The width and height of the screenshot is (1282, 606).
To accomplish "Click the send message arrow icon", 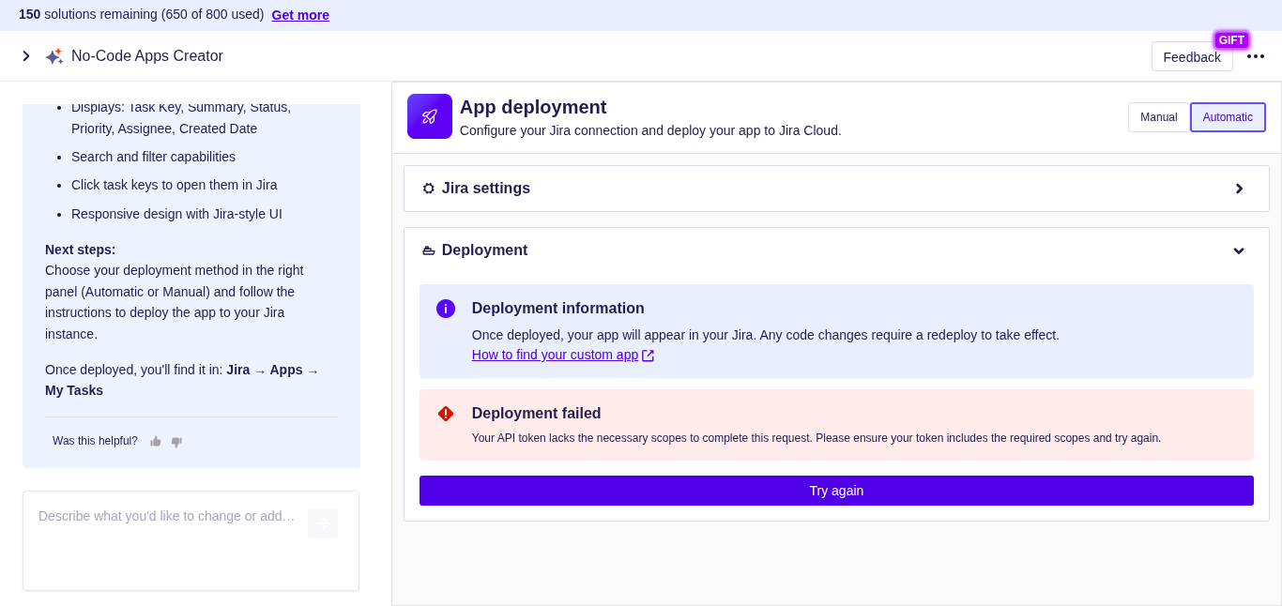I will (x=322, y=523).
